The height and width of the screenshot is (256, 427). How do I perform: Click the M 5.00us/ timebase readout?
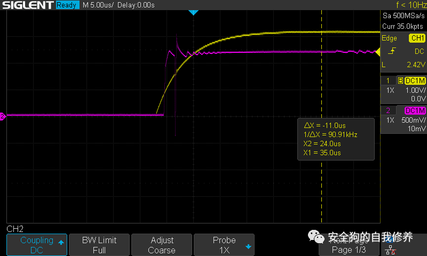98,5
